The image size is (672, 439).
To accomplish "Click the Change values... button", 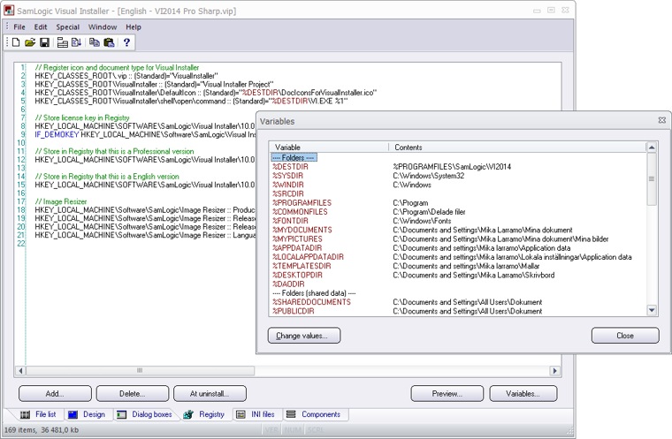I will [304, 336].
